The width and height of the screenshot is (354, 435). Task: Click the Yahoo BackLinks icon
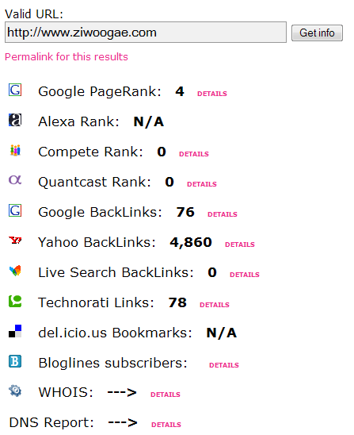pyautogui.click(x=15, y=241)
